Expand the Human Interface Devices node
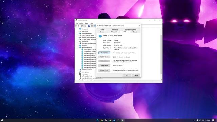 coord(78,37)
